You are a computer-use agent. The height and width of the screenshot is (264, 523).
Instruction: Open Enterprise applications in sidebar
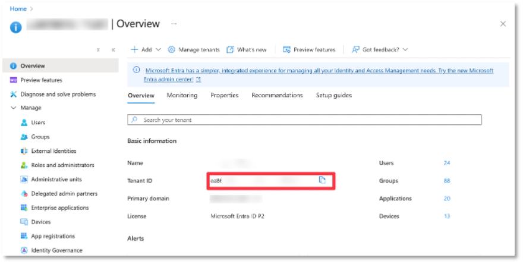pyautogui.click(x=61, y=208)
